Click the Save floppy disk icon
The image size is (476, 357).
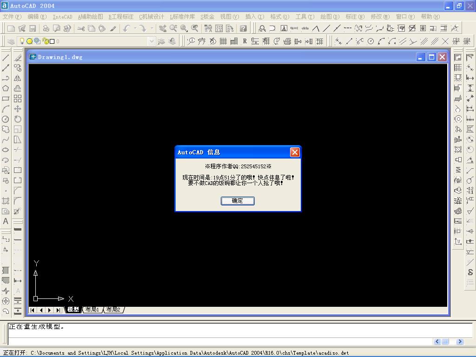[x=33, y=28]
